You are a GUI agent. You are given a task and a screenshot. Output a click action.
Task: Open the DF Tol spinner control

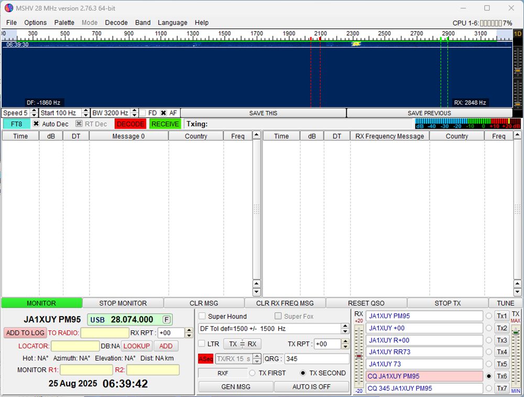tap(345, 329)
